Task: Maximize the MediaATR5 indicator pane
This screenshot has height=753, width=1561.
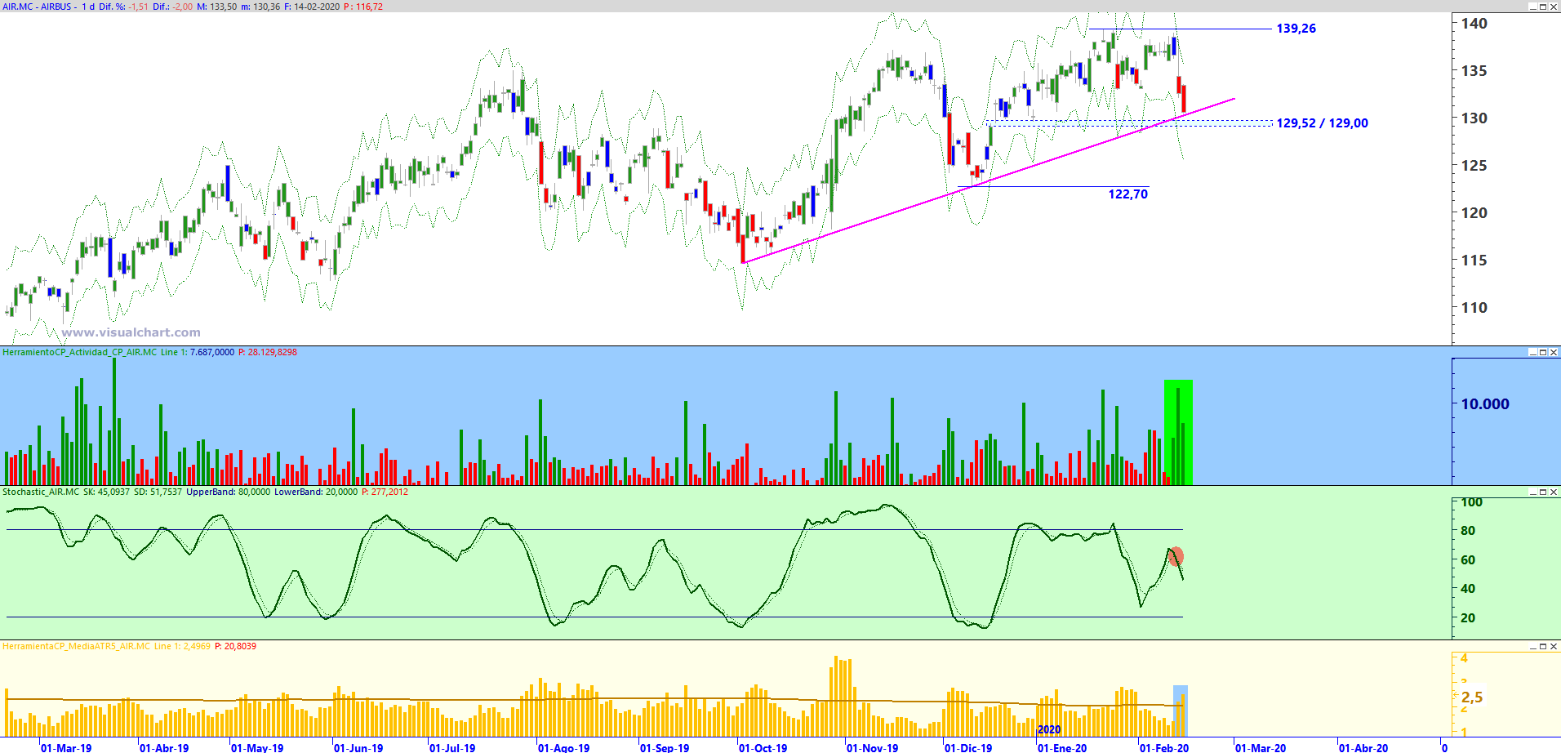Action: point(1543,646)
